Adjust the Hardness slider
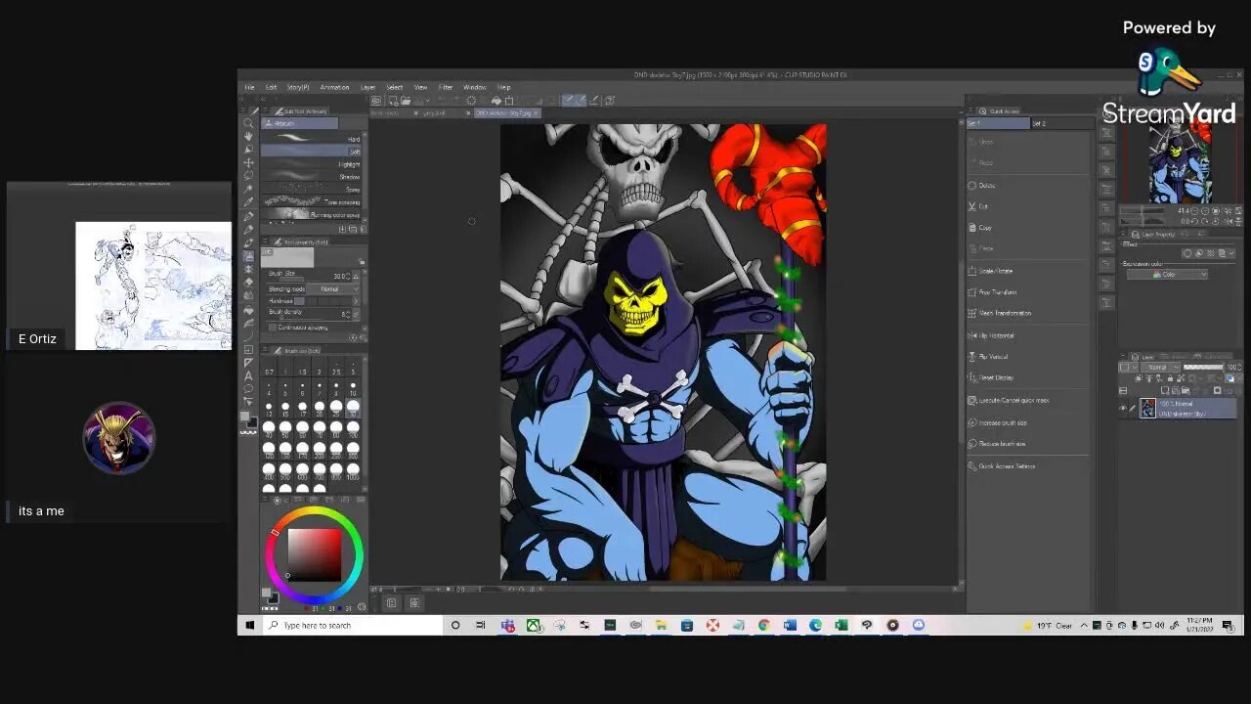Screen dimensions: 1251x704 (x=323, y=301)
